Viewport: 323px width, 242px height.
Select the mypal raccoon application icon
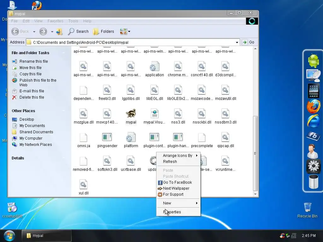click(x=131, y=113)
